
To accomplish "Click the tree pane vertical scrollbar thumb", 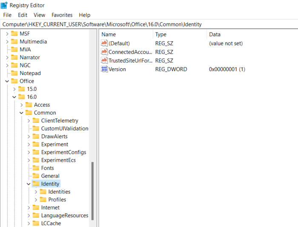I will point(92,191).
